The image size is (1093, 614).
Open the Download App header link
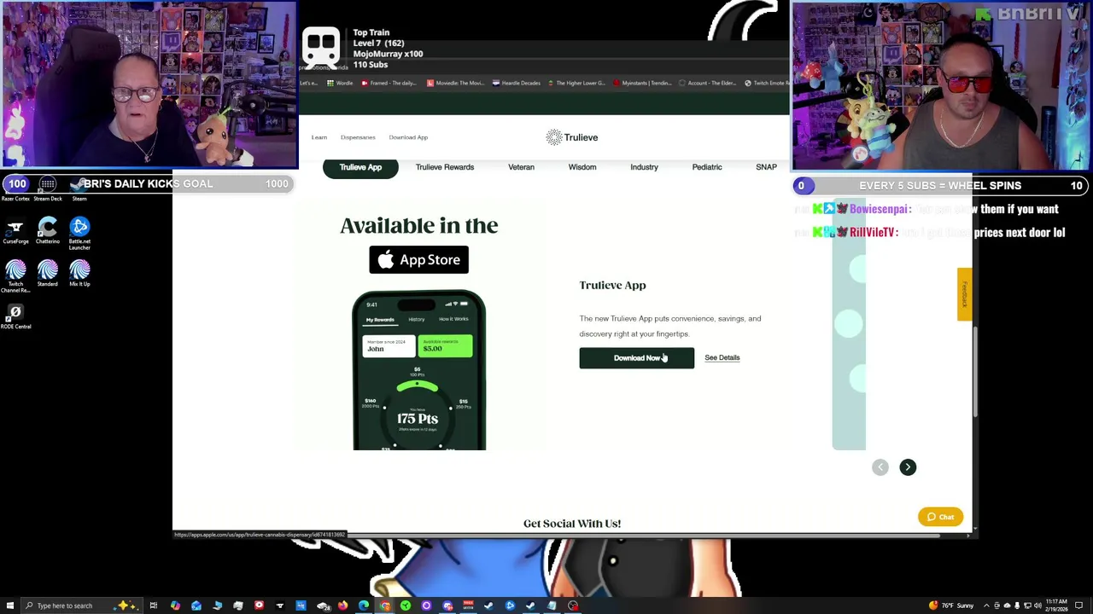408,137
